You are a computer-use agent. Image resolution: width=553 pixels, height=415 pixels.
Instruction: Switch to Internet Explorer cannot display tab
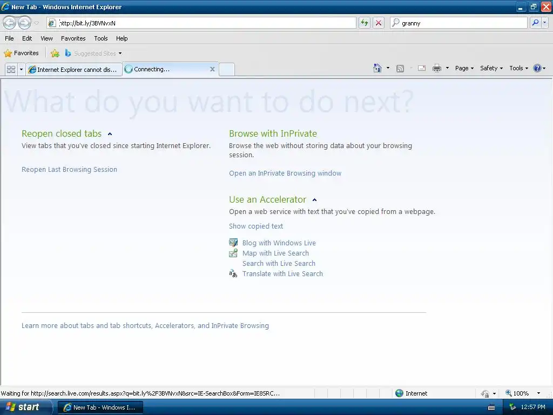click(73, 70)
